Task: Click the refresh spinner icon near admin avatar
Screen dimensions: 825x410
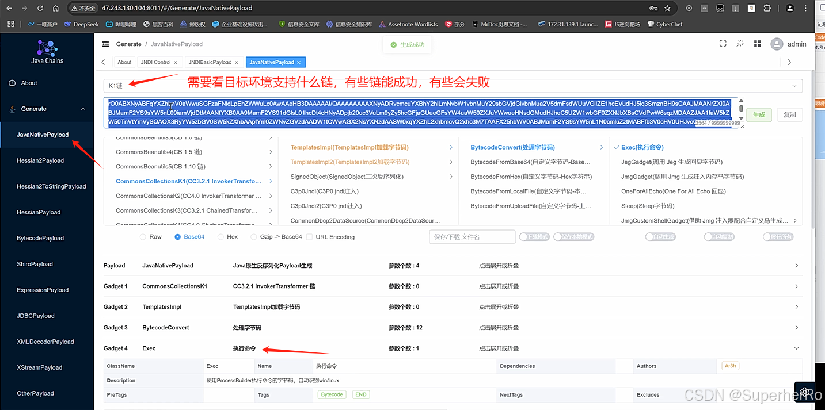Action: tap(740, 43)
